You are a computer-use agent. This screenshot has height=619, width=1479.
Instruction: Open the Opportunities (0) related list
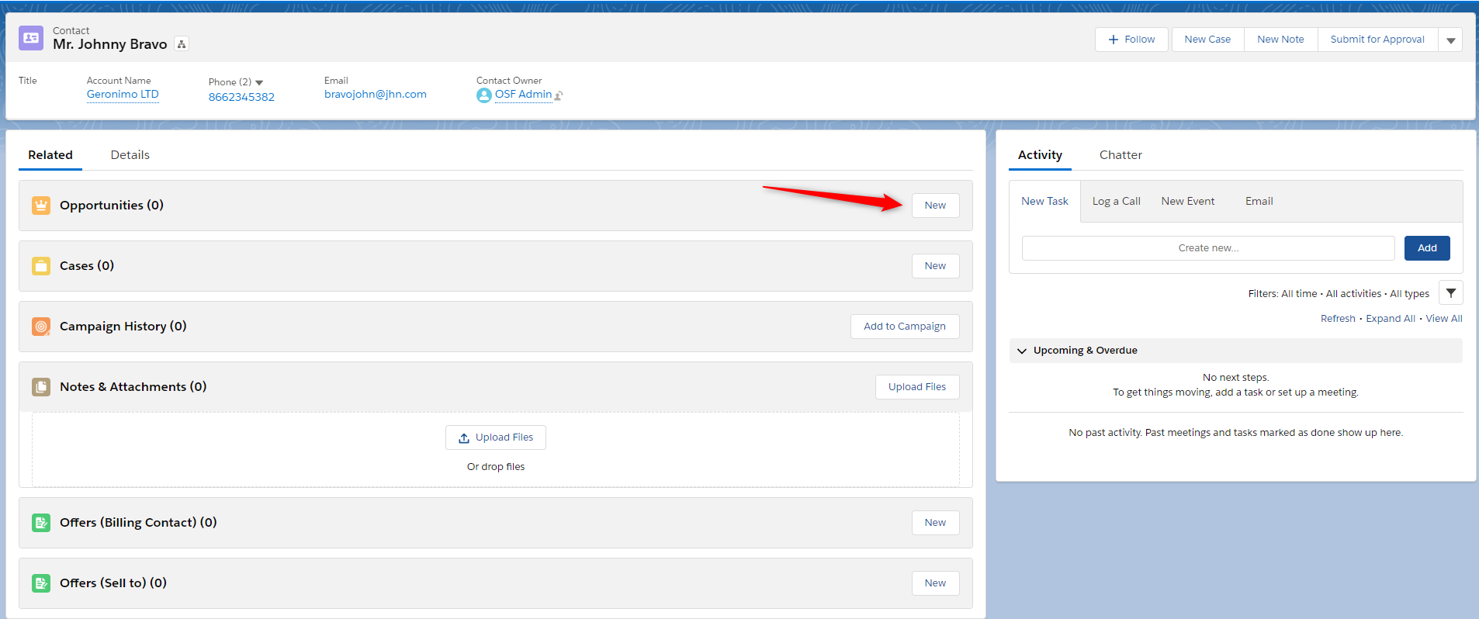[112, 206]
